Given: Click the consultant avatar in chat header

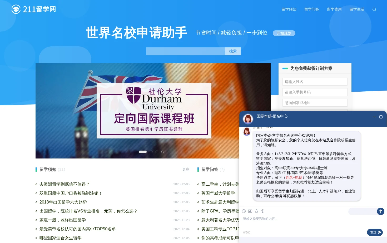Looking at the screenshot, I should point(248,119).
